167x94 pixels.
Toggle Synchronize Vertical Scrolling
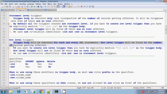52,7
